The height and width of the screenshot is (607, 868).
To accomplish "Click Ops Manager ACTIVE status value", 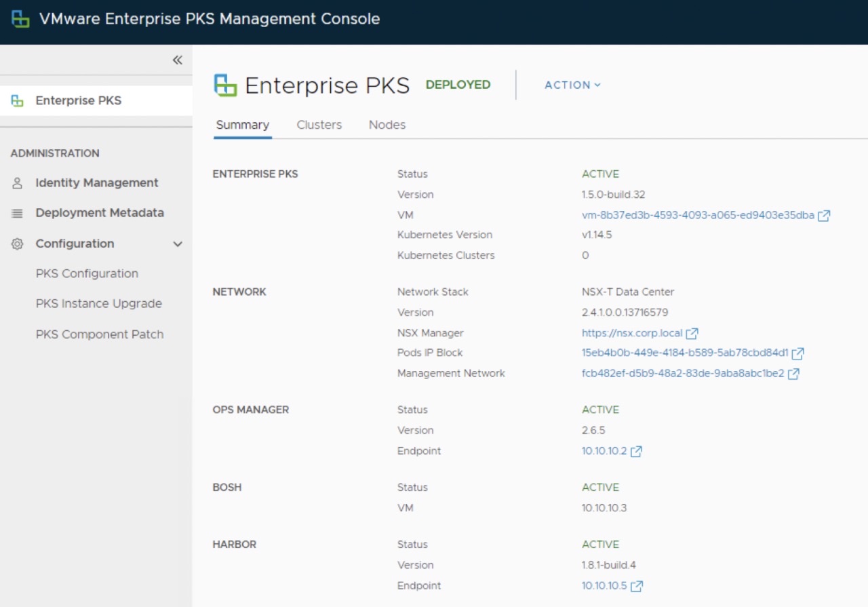I will point(600,410).
